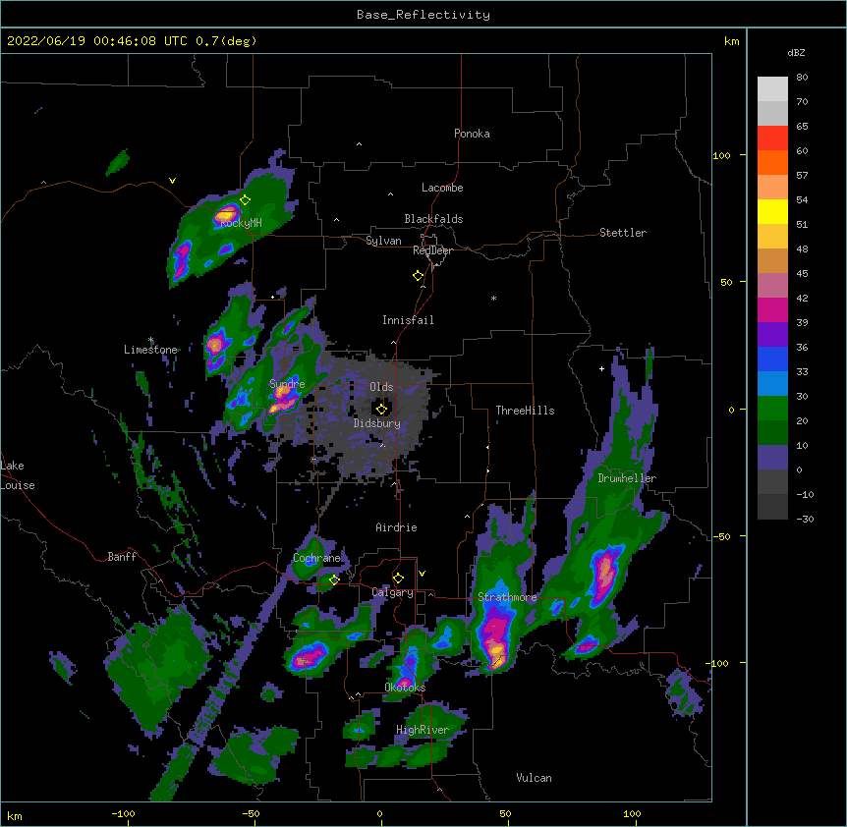
Task: Click the Olds town label
Action: click(x=381, y=387)
